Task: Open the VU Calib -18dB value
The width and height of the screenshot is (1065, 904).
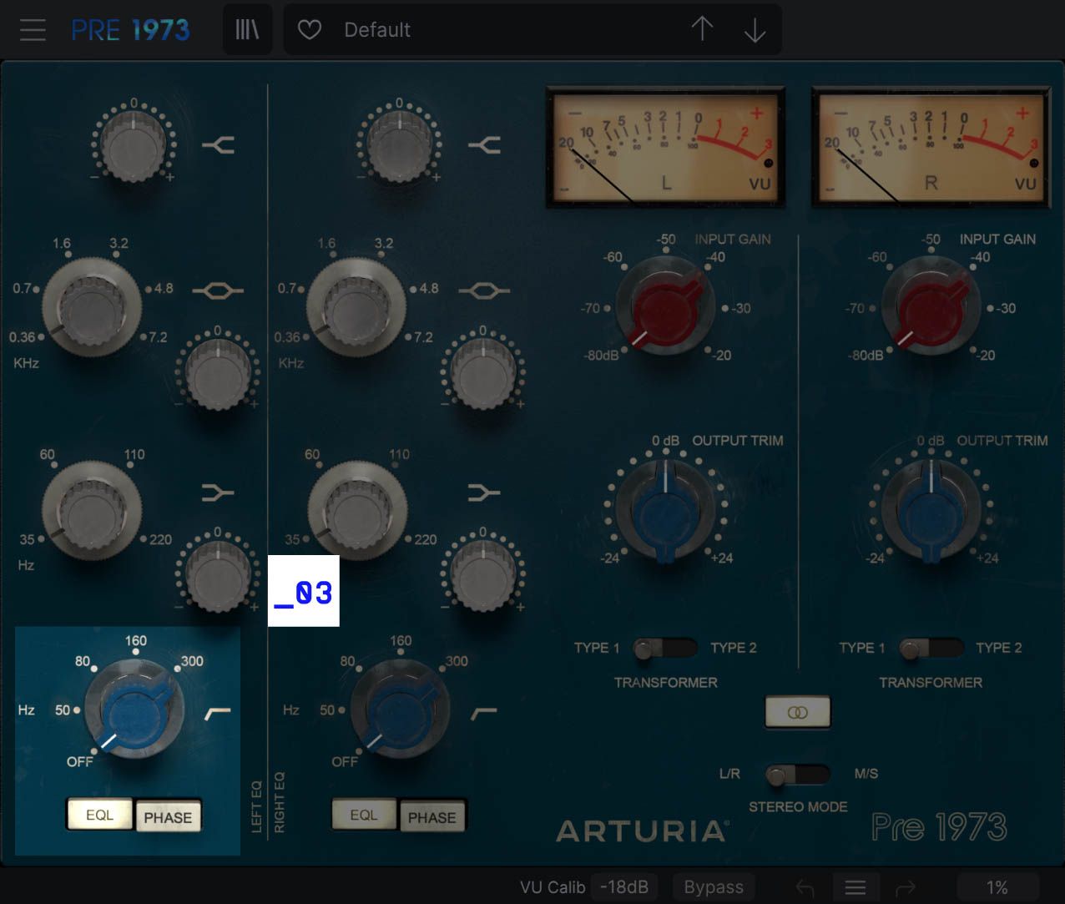Action: pos(623,886)
